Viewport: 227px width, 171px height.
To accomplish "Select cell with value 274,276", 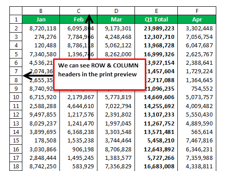I will [x=41, y=37].
